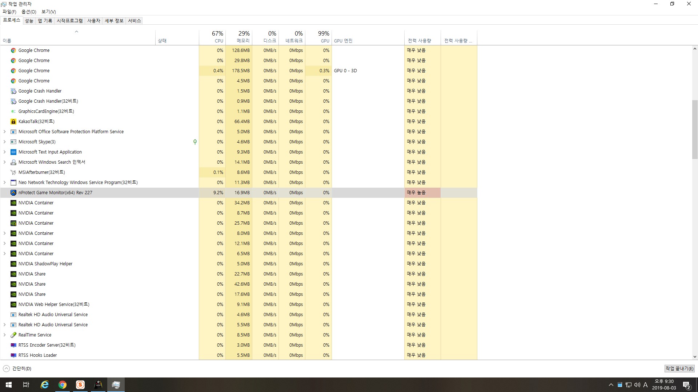698x392 pixels.
Task: Switch to the 성능 tab
Action: (x=29, y=21)
